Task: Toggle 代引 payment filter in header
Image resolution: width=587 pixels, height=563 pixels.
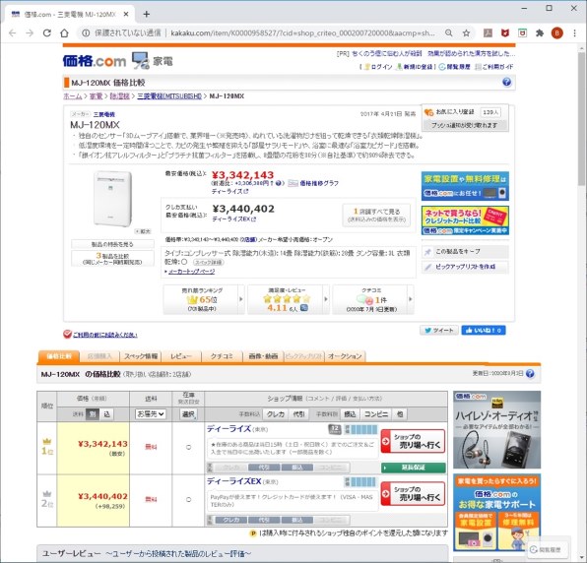Action: [298, 414]
